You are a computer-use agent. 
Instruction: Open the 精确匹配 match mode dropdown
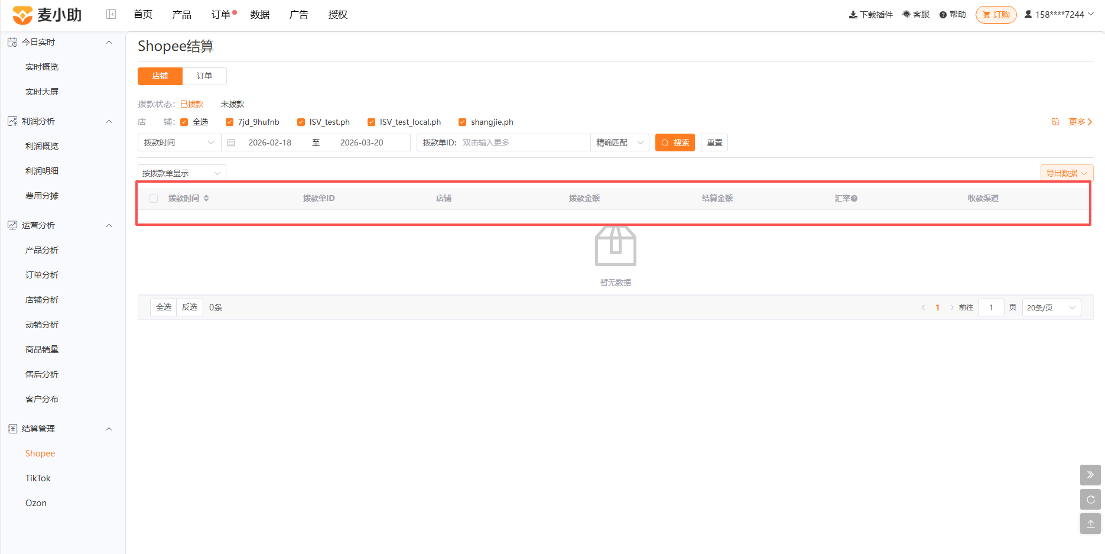[x=619, y=142]
